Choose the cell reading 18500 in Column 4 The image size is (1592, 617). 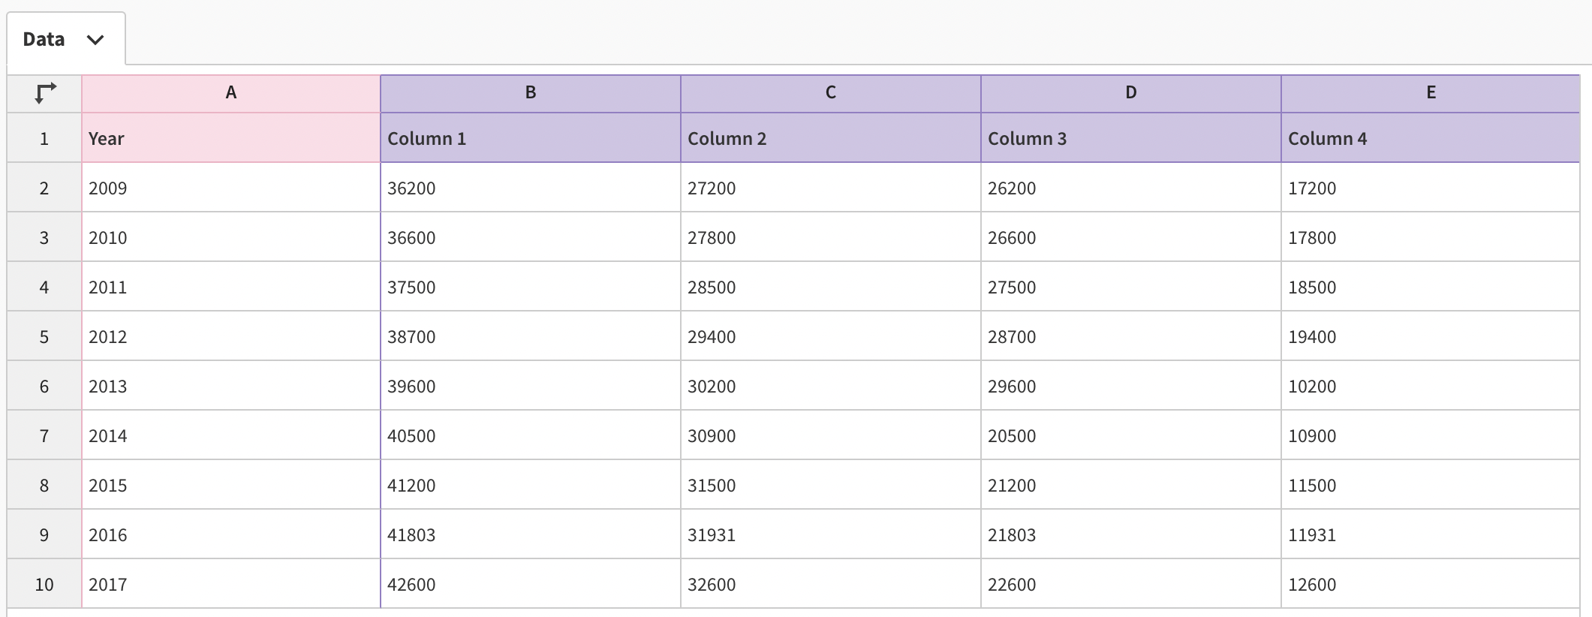(1431, 287)
